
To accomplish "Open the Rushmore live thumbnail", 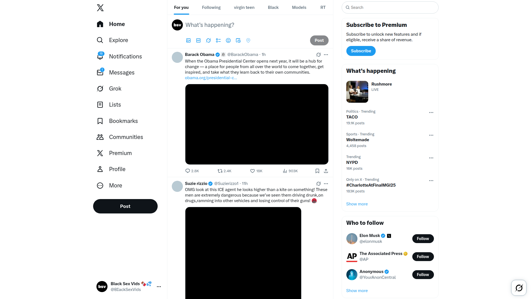I will (x=357, y=92).
